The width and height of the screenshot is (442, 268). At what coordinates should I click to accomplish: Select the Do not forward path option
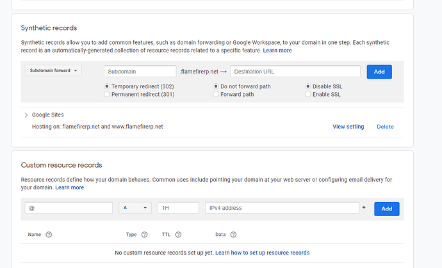(216, 86)
